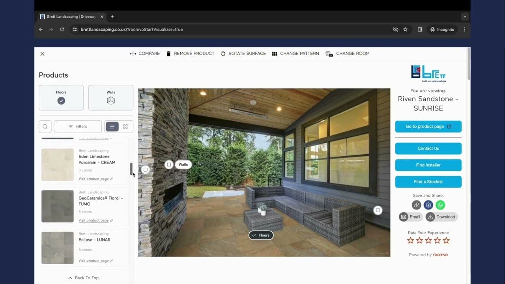Click the Rotate Surface tool
This screenshot has width=505, height=284.
[243, 54]
